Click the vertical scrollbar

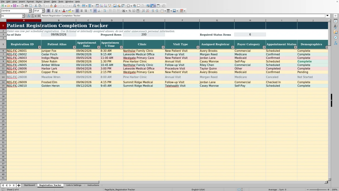329,100
